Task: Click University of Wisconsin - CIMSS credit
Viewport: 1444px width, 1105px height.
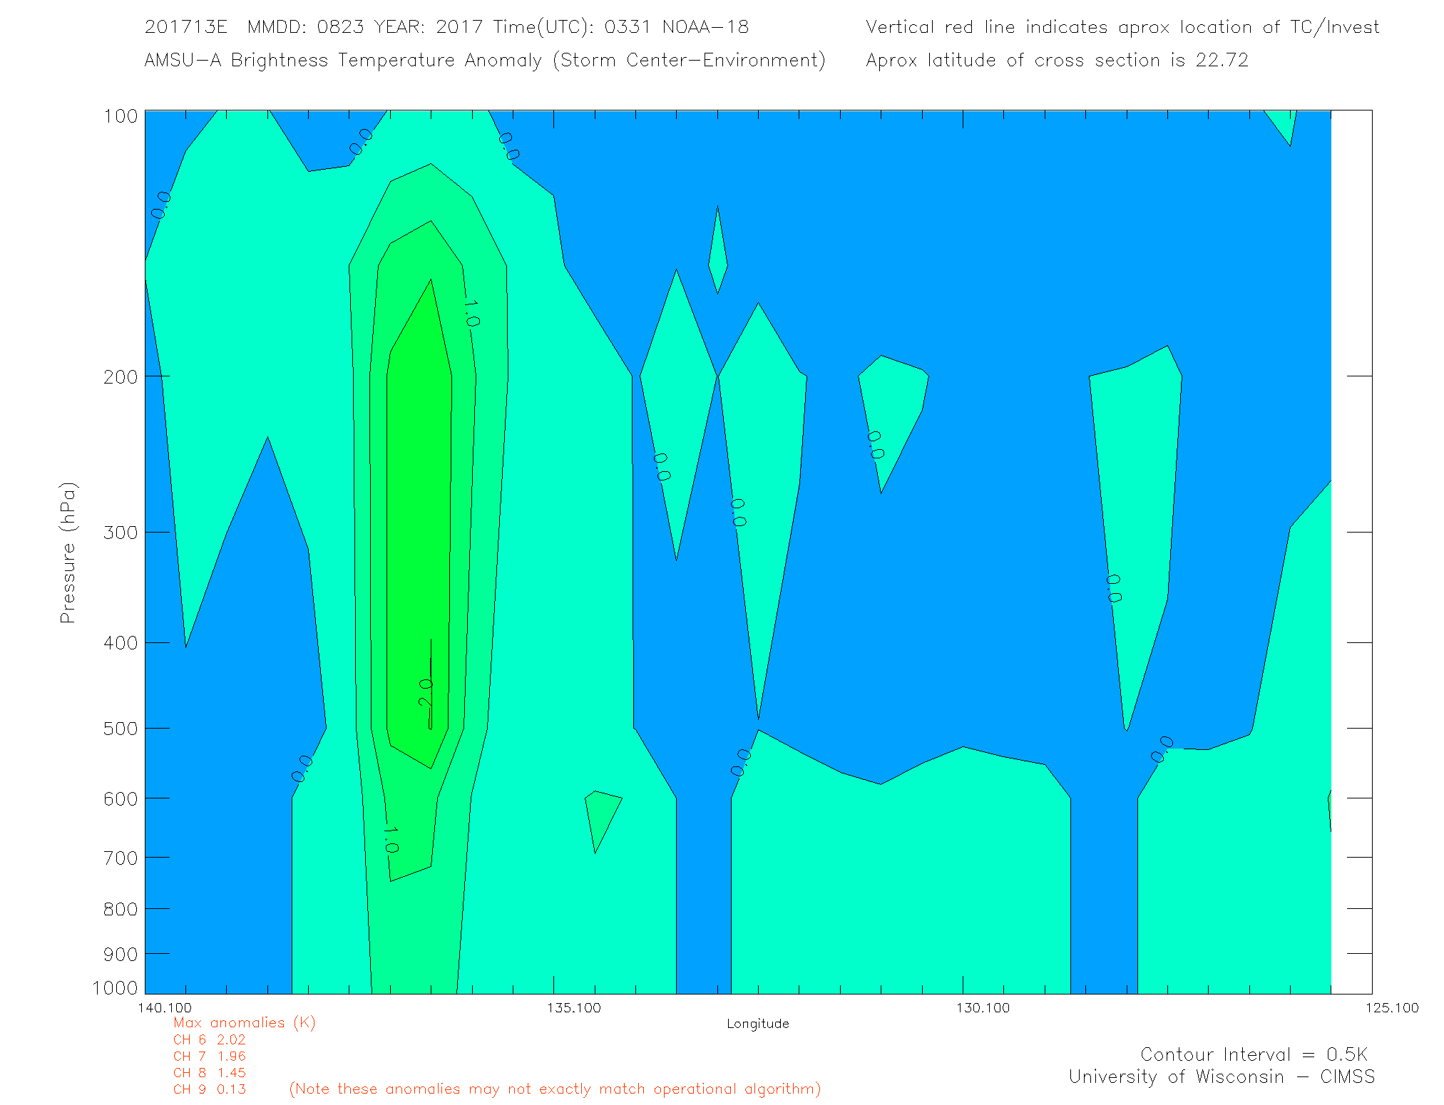Action: 1221,1077
